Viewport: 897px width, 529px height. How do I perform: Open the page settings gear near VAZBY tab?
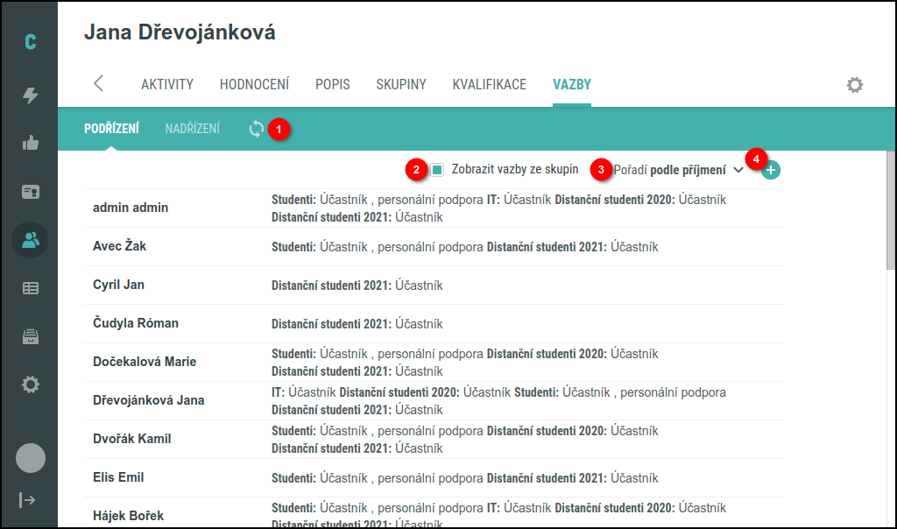point(855,85)
